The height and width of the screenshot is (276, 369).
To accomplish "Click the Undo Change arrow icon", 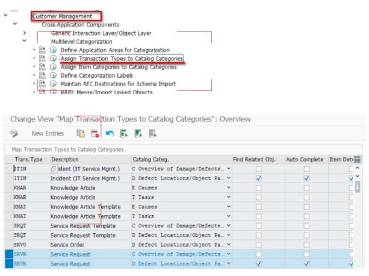I will [x=110, y=134].
